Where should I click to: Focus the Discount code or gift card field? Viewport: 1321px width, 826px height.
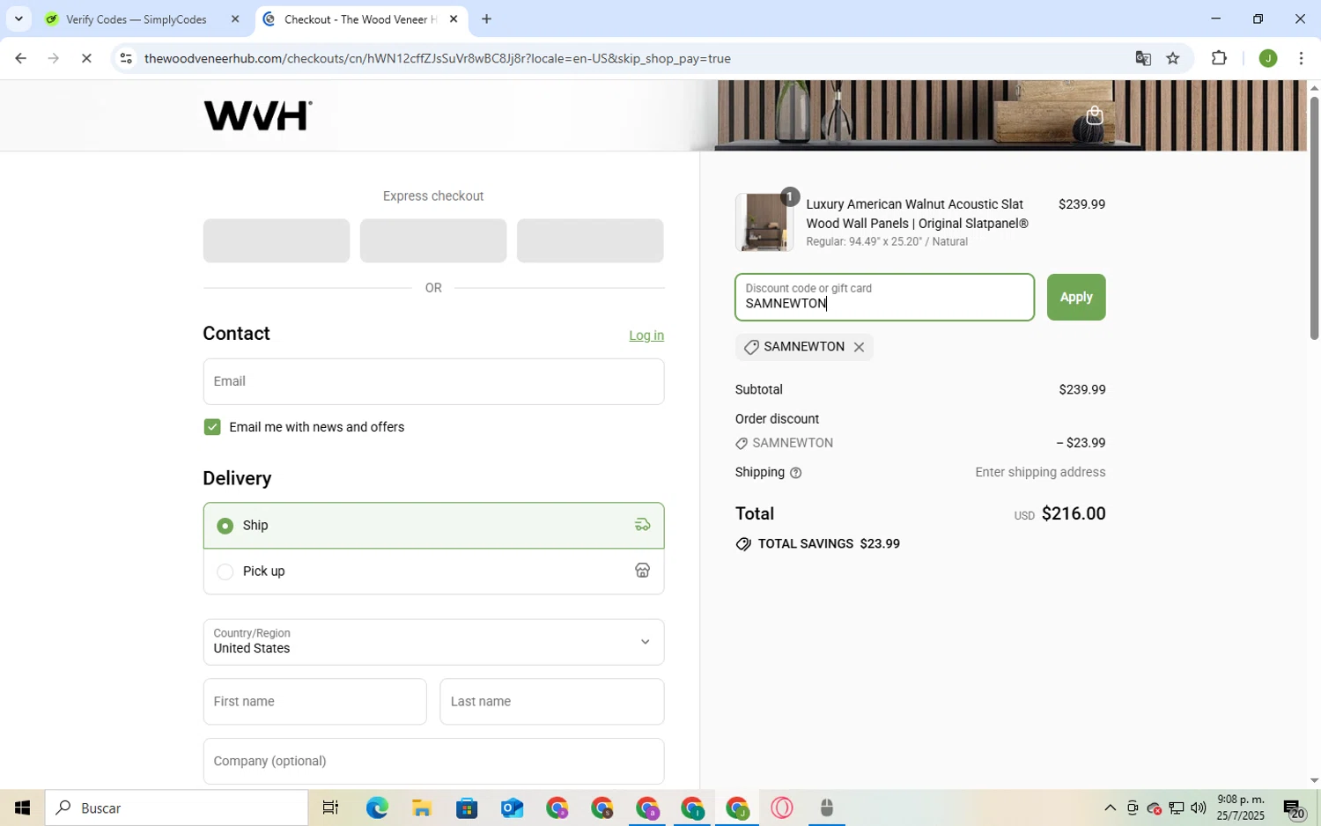885,297
